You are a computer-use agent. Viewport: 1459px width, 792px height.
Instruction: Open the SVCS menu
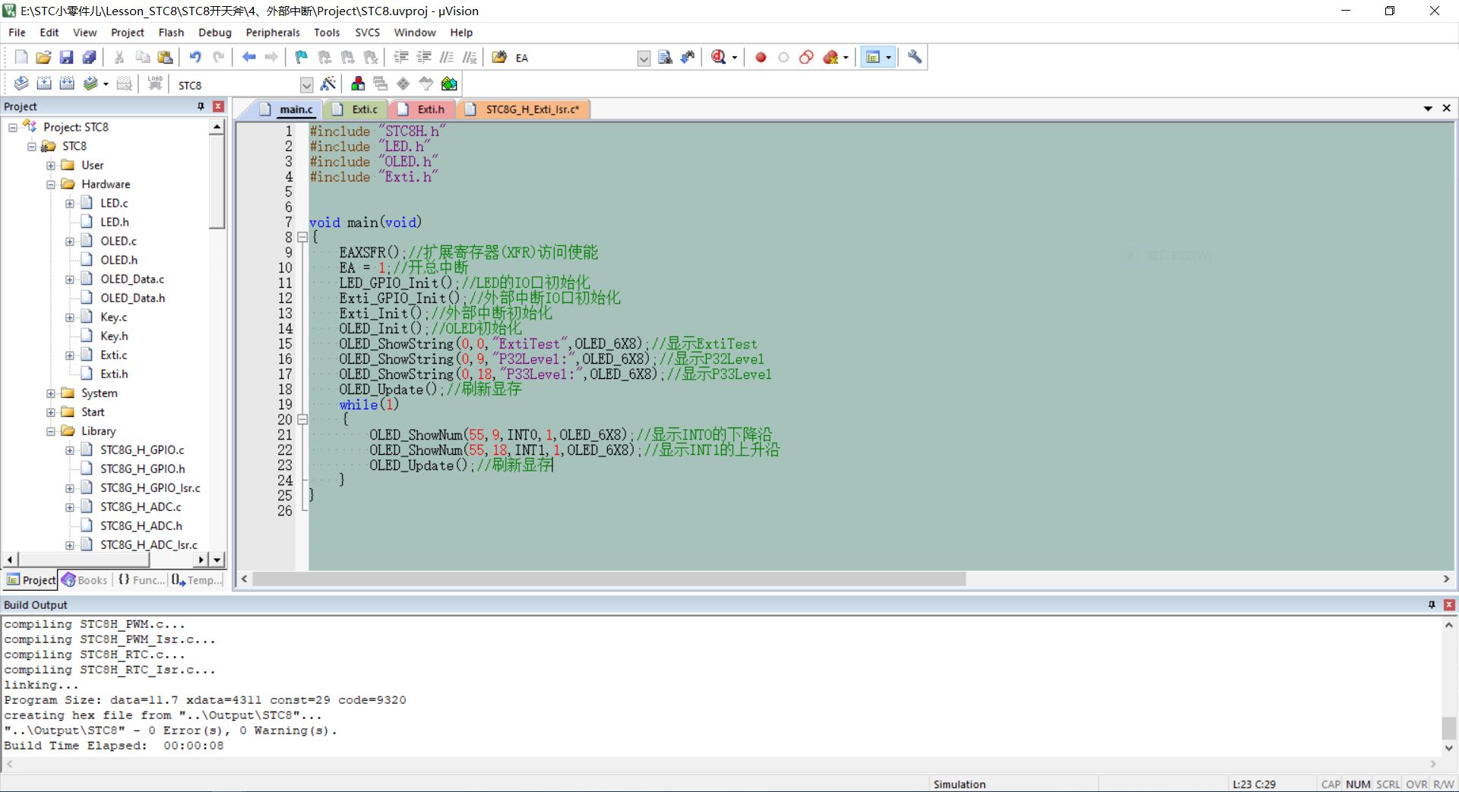pyautogui.click(x=368, y=33)
